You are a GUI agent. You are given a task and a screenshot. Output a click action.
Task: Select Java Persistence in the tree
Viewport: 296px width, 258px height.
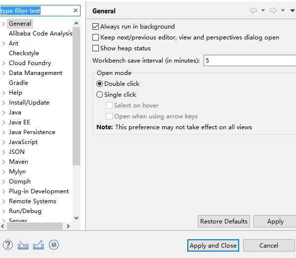[x=32, y=132]
